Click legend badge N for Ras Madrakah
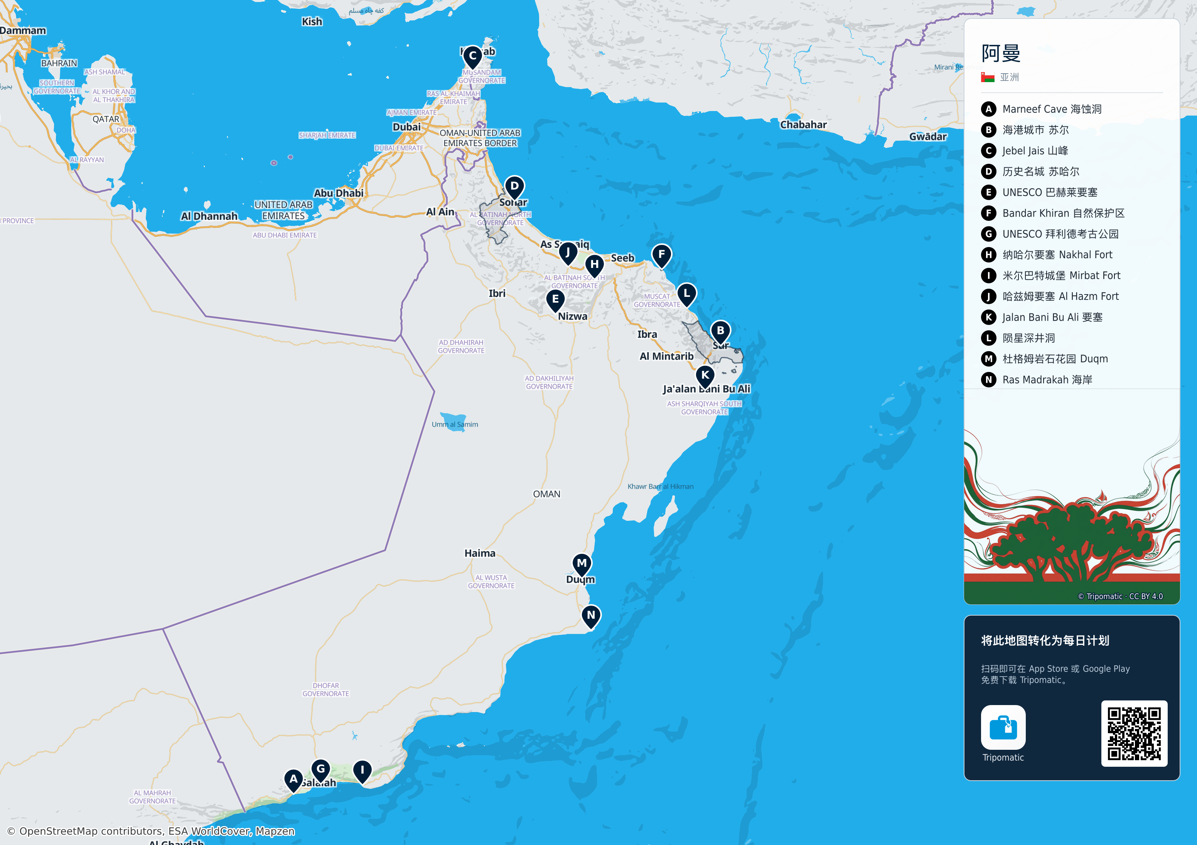The height and width of the screenshot is (845, 1197). click(988, 379)
